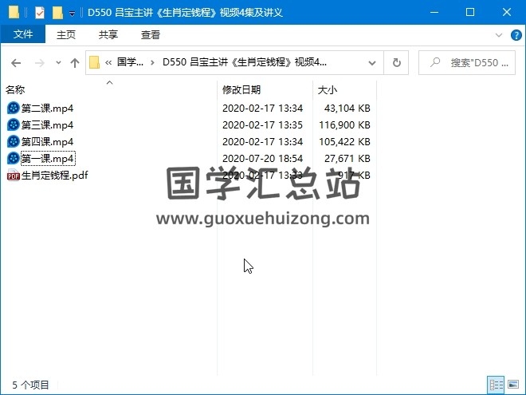The image size is (526, 395).
Task: Select the 第三课.mp4 video icon
Action: (13, 124)
